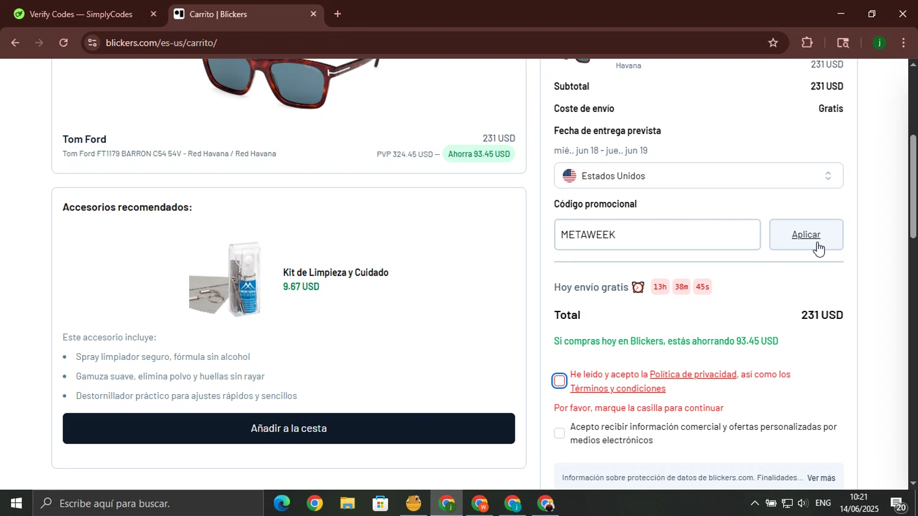Close the Verify Codes SimplyCodes tab
The image size is (918, 516).
pyautogui.click(x=154, y=14)
